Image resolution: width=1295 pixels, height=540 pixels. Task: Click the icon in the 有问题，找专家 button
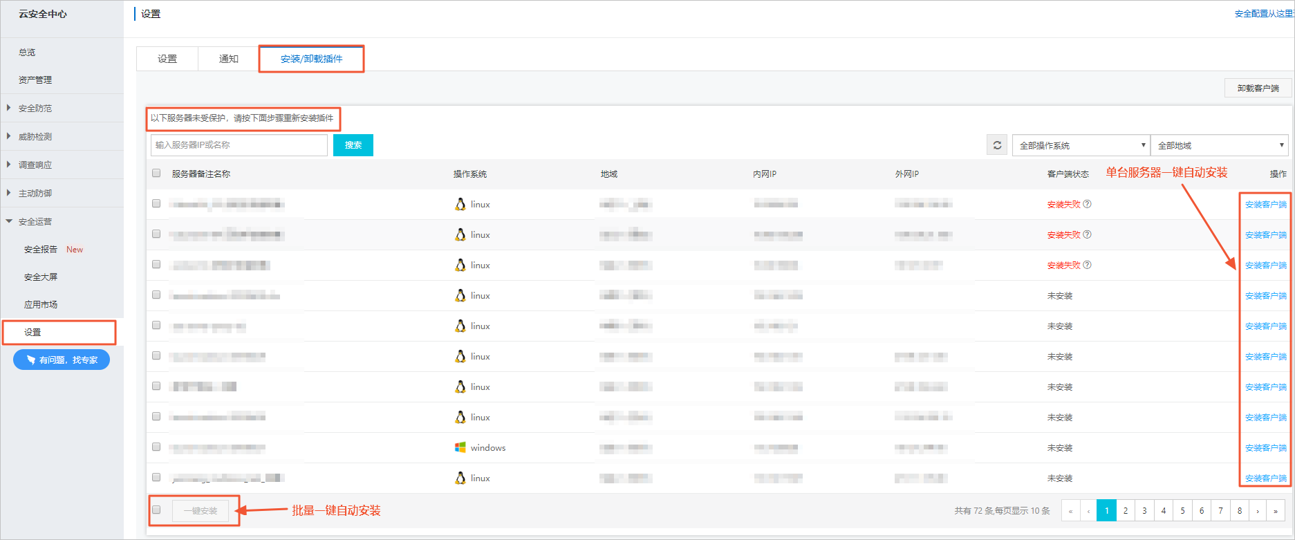pyautogui.click(x=30, y=360)
